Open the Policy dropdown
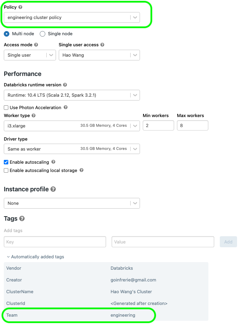The width and height of the screenshot is (245, 326). click(72, 18)
